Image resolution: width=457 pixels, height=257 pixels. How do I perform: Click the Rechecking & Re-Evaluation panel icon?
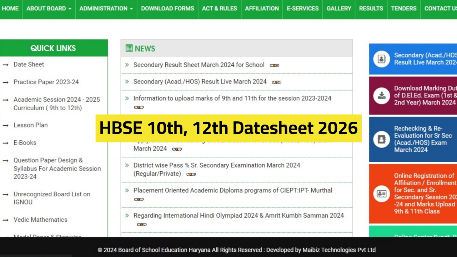point(382,139)
